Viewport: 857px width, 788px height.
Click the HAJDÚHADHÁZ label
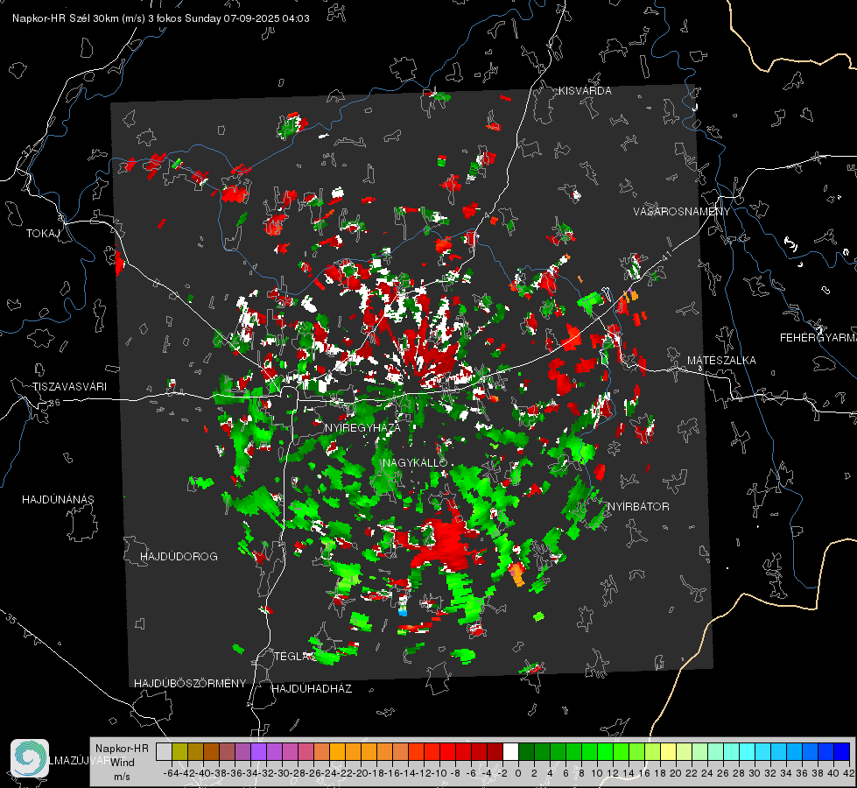pyautogui.click(x=312, y=689)
